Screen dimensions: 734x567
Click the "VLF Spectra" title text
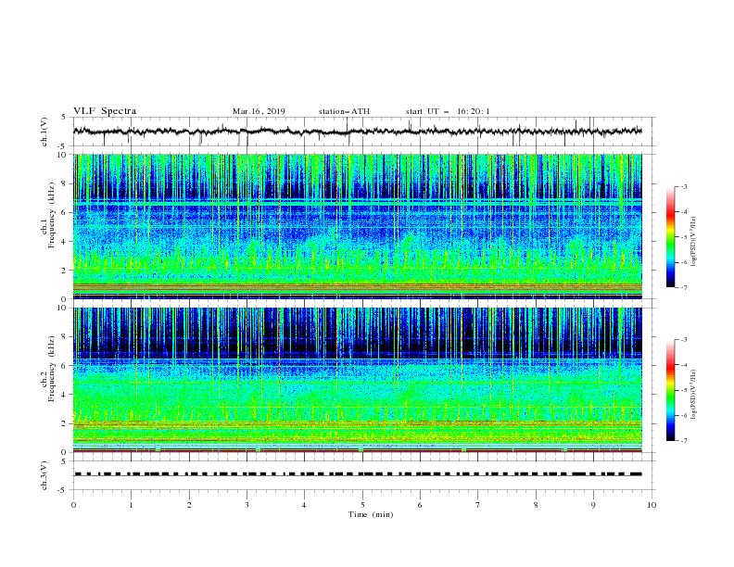point(105,111)
